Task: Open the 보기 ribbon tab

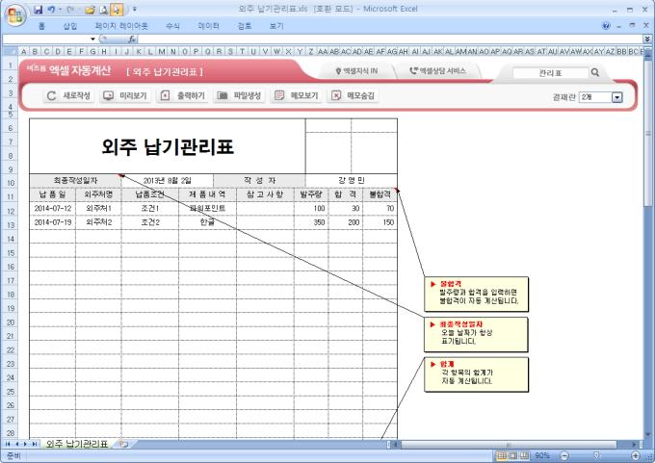Action: pyautogui.click(x=276, y=26)
